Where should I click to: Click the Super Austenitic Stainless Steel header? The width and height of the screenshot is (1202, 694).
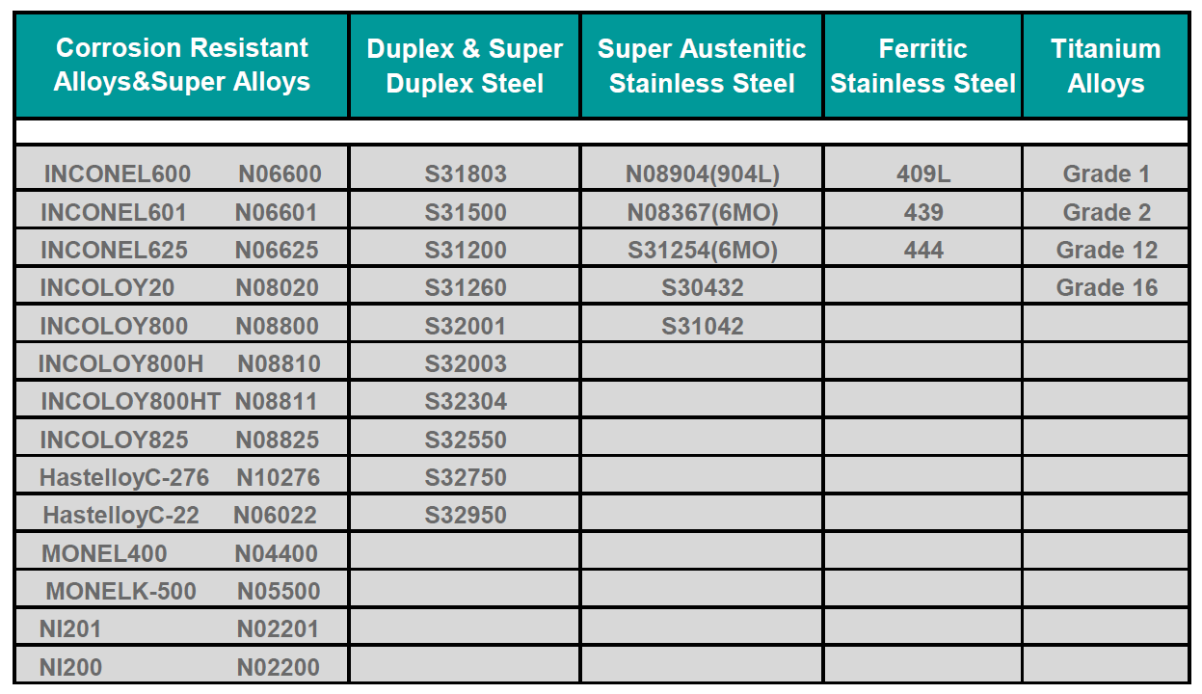[702, 66]
